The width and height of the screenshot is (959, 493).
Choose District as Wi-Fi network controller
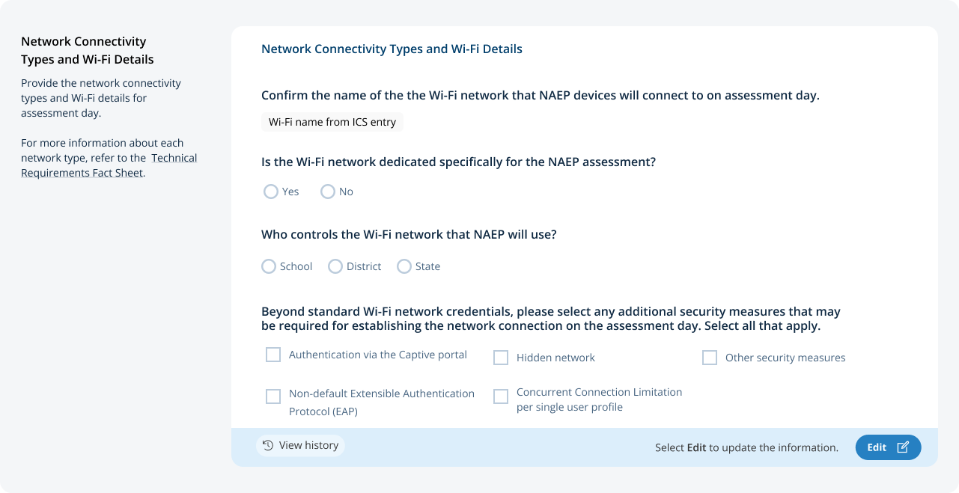point(335,266)
